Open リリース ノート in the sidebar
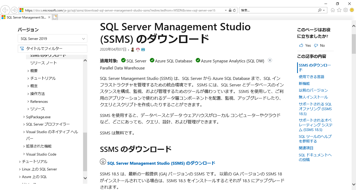 [44, 63]
